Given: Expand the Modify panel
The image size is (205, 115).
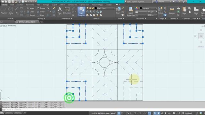Looking at the screenshot, I should point(41,19).
